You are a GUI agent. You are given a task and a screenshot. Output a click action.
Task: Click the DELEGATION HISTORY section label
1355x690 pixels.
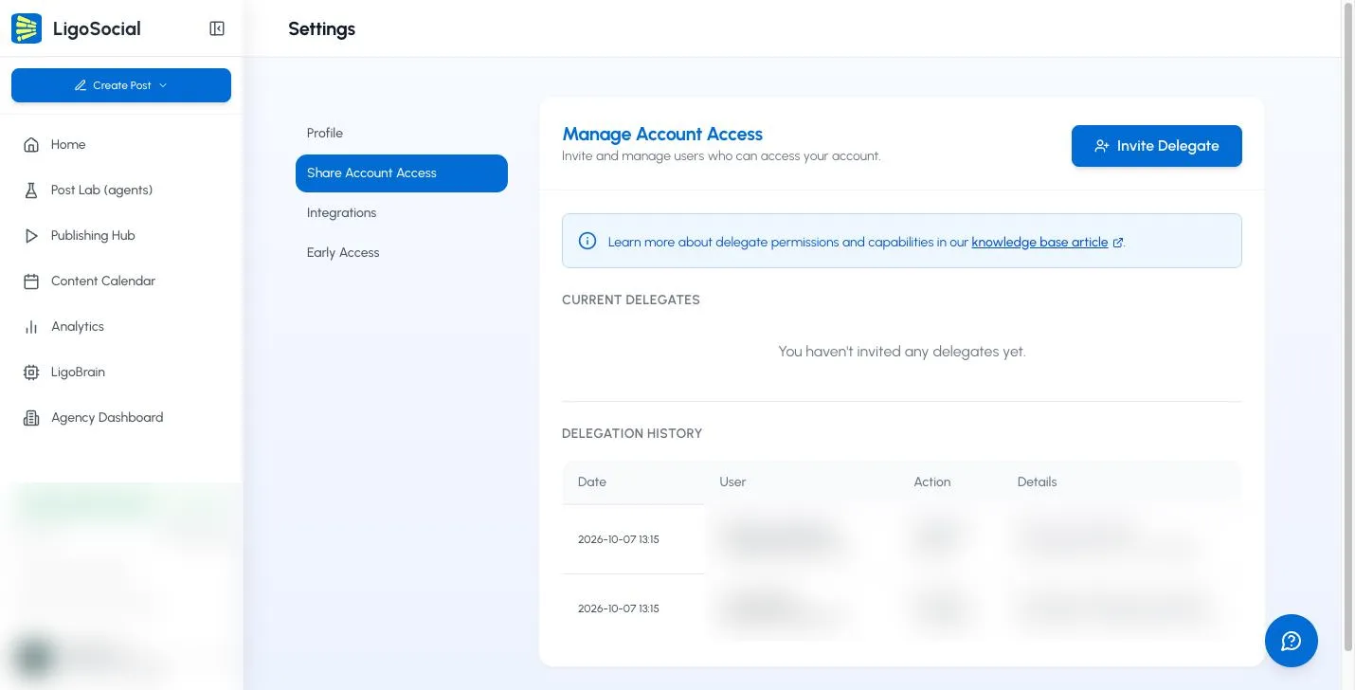point(632,434)
